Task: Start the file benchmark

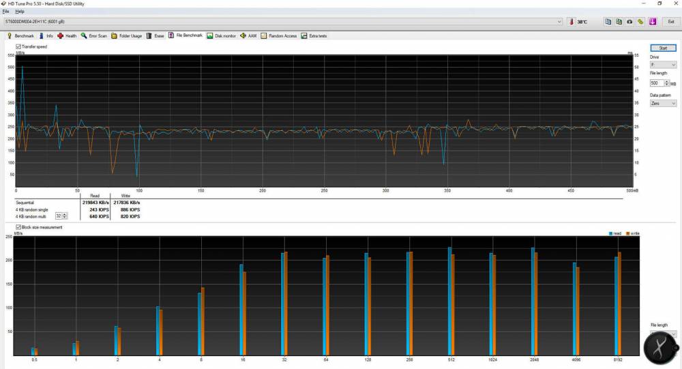Action: click(x=663, y=48)
